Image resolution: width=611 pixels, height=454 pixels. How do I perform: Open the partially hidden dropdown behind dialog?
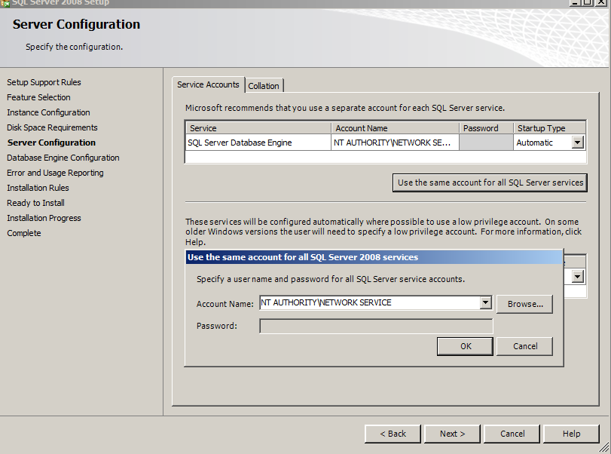pyautogui.click(x=577, y=277)
